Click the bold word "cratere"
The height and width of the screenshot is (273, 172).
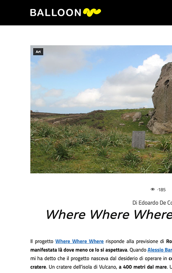point(39,267)
